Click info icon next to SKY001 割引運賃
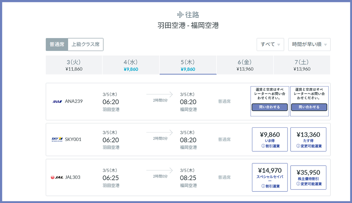The width and height of the screenshot is (352, 203). (x=263, y=146)
